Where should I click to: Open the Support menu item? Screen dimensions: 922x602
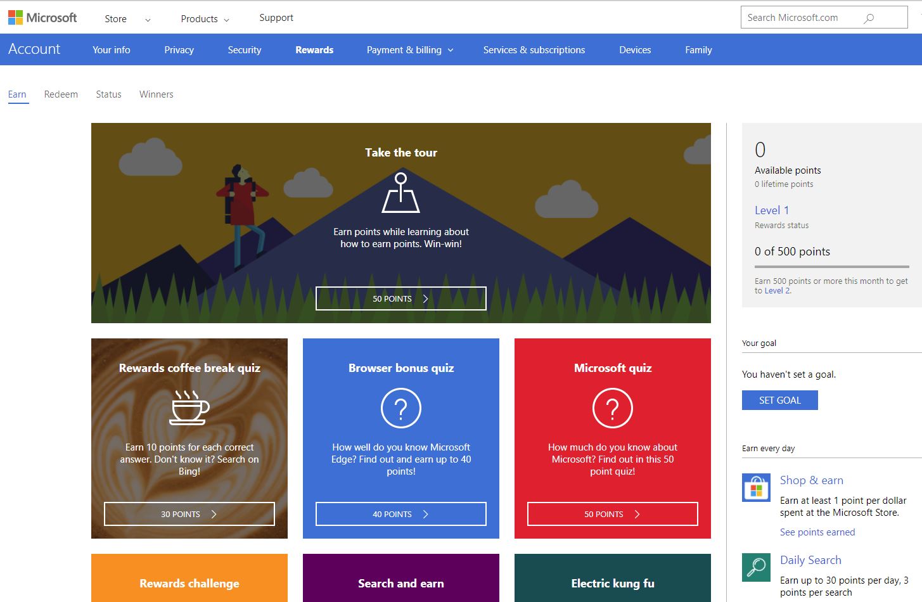coord(276,18)
